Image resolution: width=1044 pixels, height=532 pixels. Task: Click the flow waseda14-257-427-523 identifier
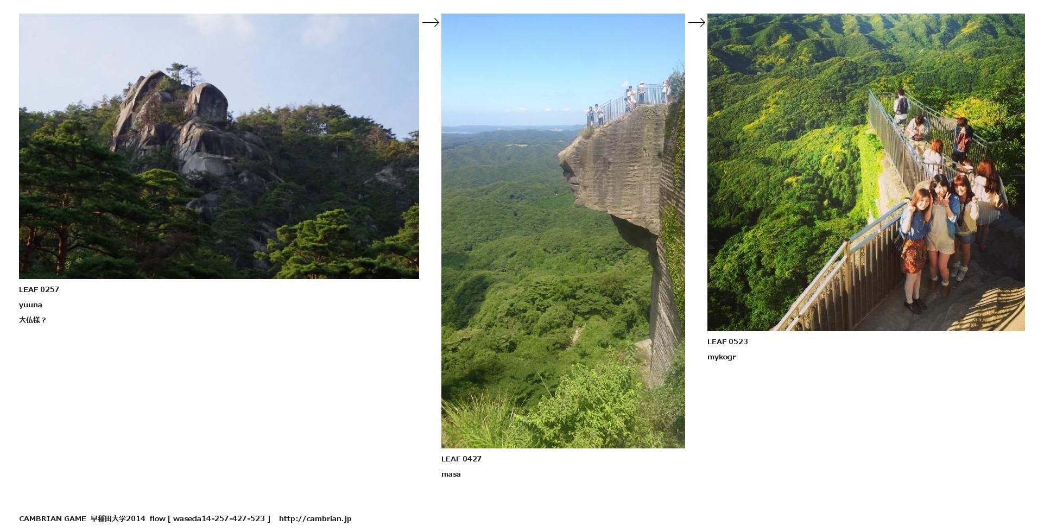tap(210, 518)
